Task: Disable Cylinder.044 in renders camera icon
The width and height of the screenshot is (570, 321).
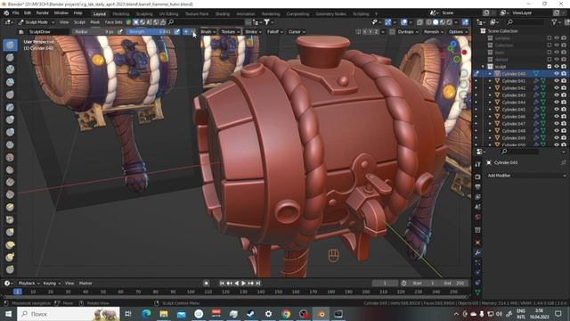Action: [x=564, y=103]
